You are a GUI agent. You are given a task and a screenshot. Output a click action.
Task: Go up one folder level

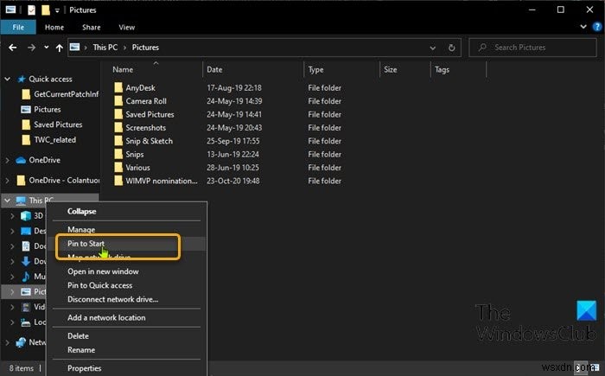[x=59, y=48]
